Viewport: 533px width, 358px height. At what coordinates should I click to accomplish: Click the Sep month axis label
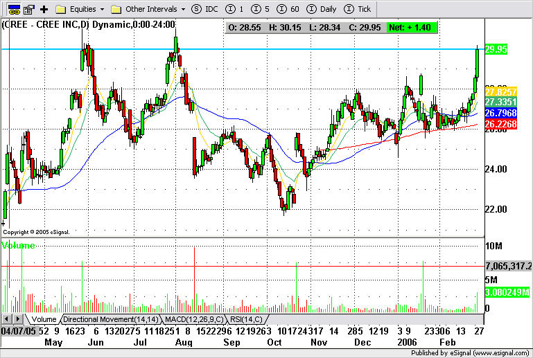[x=231, y=342]
